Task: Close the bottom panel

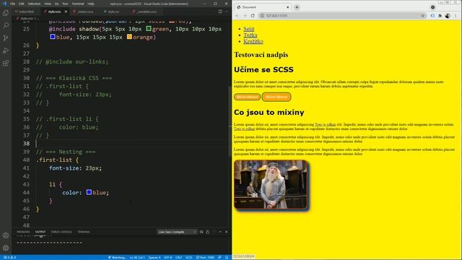Action: [x=226, y=232]
